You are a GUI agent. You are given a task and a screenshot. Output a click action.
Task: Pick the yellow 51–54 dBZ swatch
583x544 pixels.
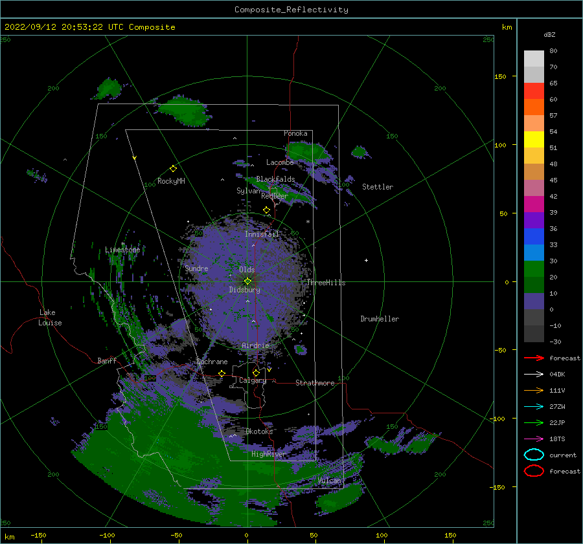pyautogui.click(x=534, y=139)
